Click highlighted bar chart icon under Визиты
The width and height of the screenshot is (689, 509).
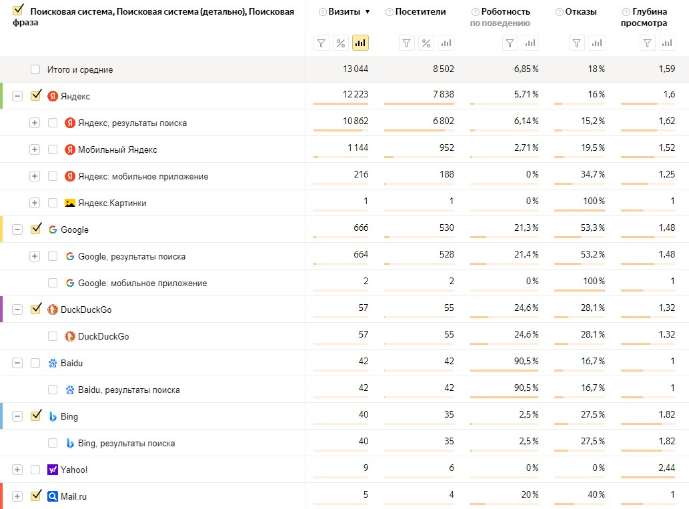(360, 43)
